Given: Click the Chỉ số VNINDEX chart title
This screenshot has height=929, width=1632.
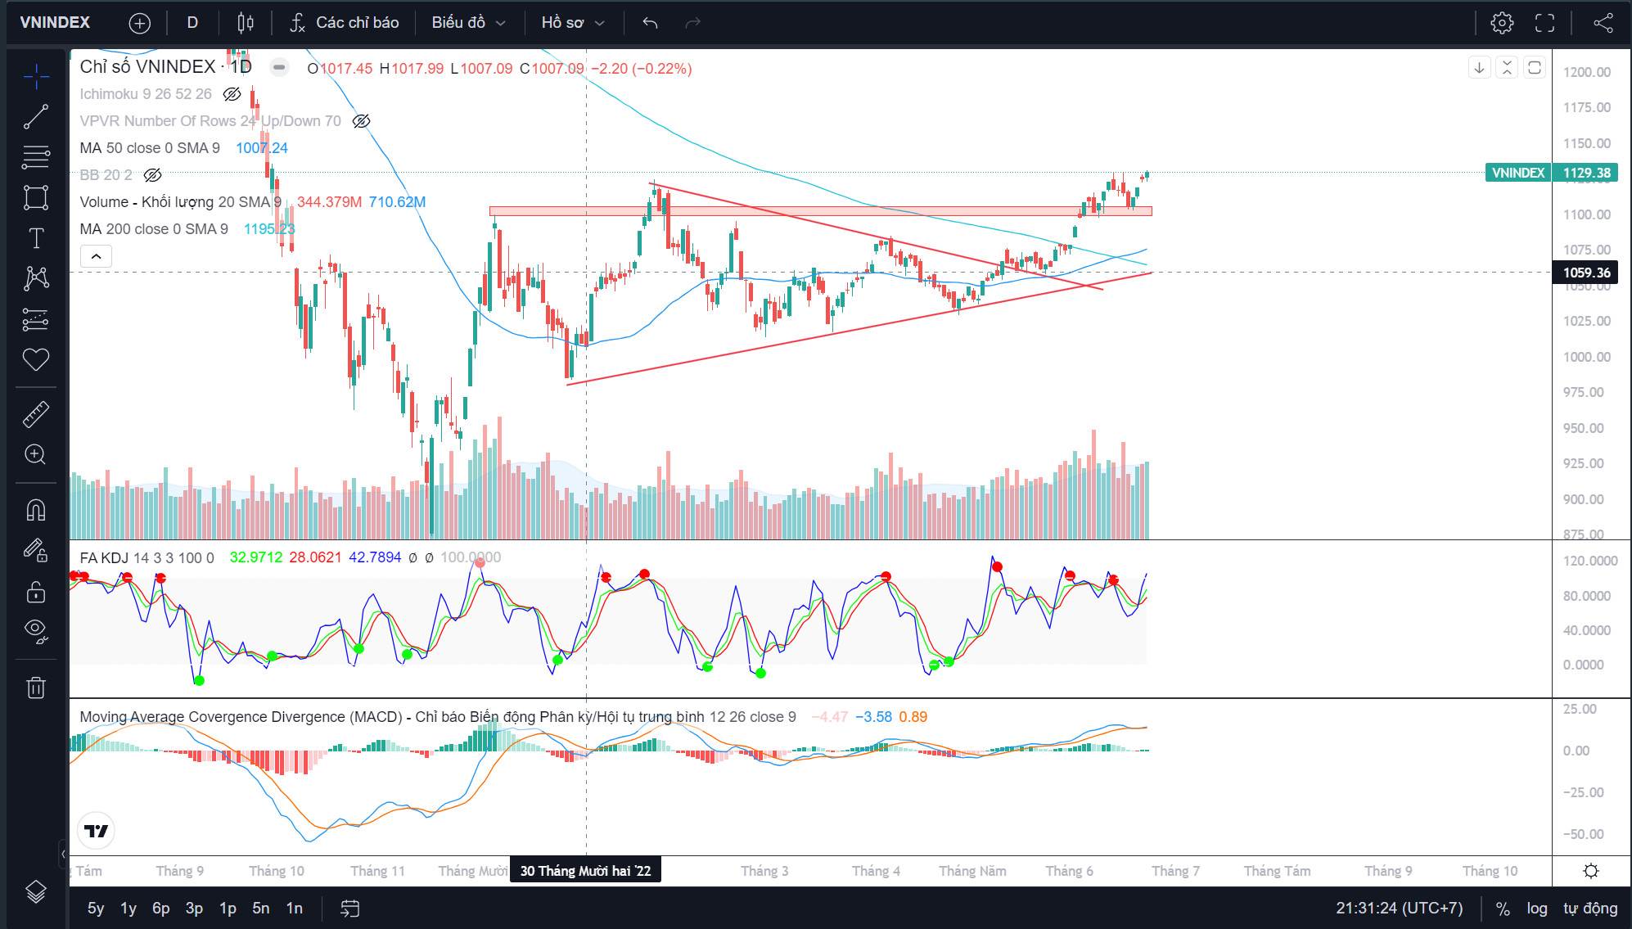Looking at the screenshot, I should [165, 66].
